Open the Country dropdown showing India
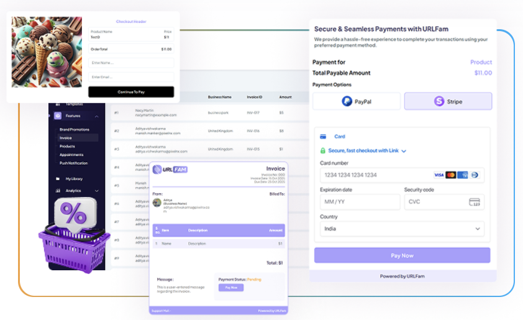The width and height of the screenshot is (523, 320). (x=402, y=229)
